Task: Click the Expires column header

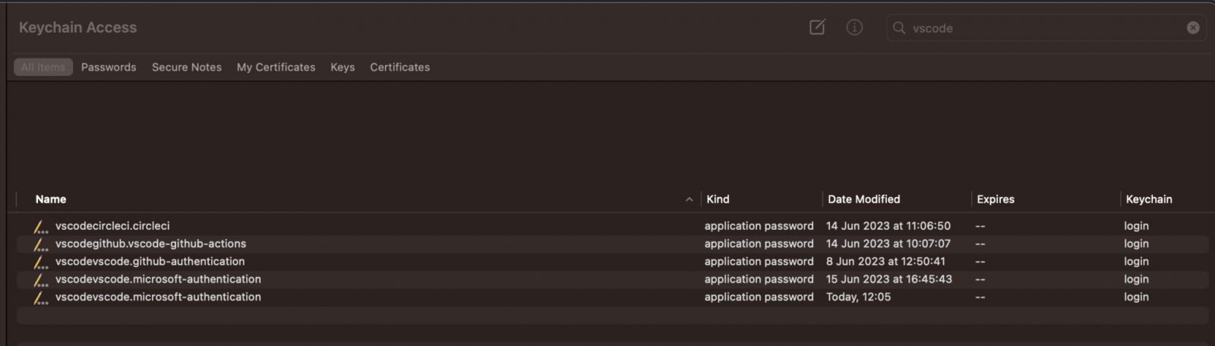Action: click(995, 200)
